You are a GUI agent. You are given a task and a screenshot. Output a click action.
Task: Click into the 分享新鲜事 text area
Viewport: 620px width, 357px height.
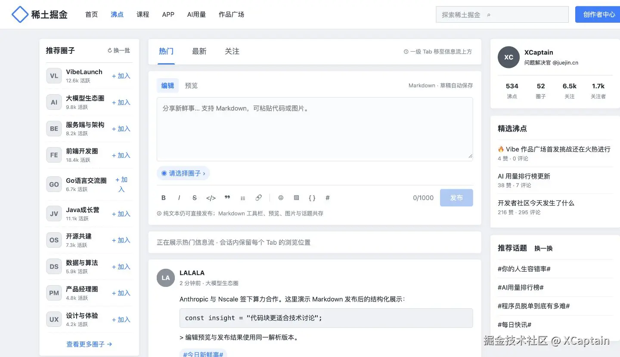(315, 129)
